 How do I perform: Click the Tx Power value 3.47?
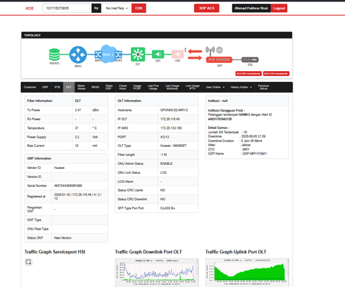tap(78, 110)
